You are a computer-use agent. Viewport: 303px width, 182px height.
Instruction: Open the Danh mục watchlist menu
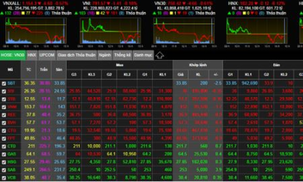[x=143, y=55]
